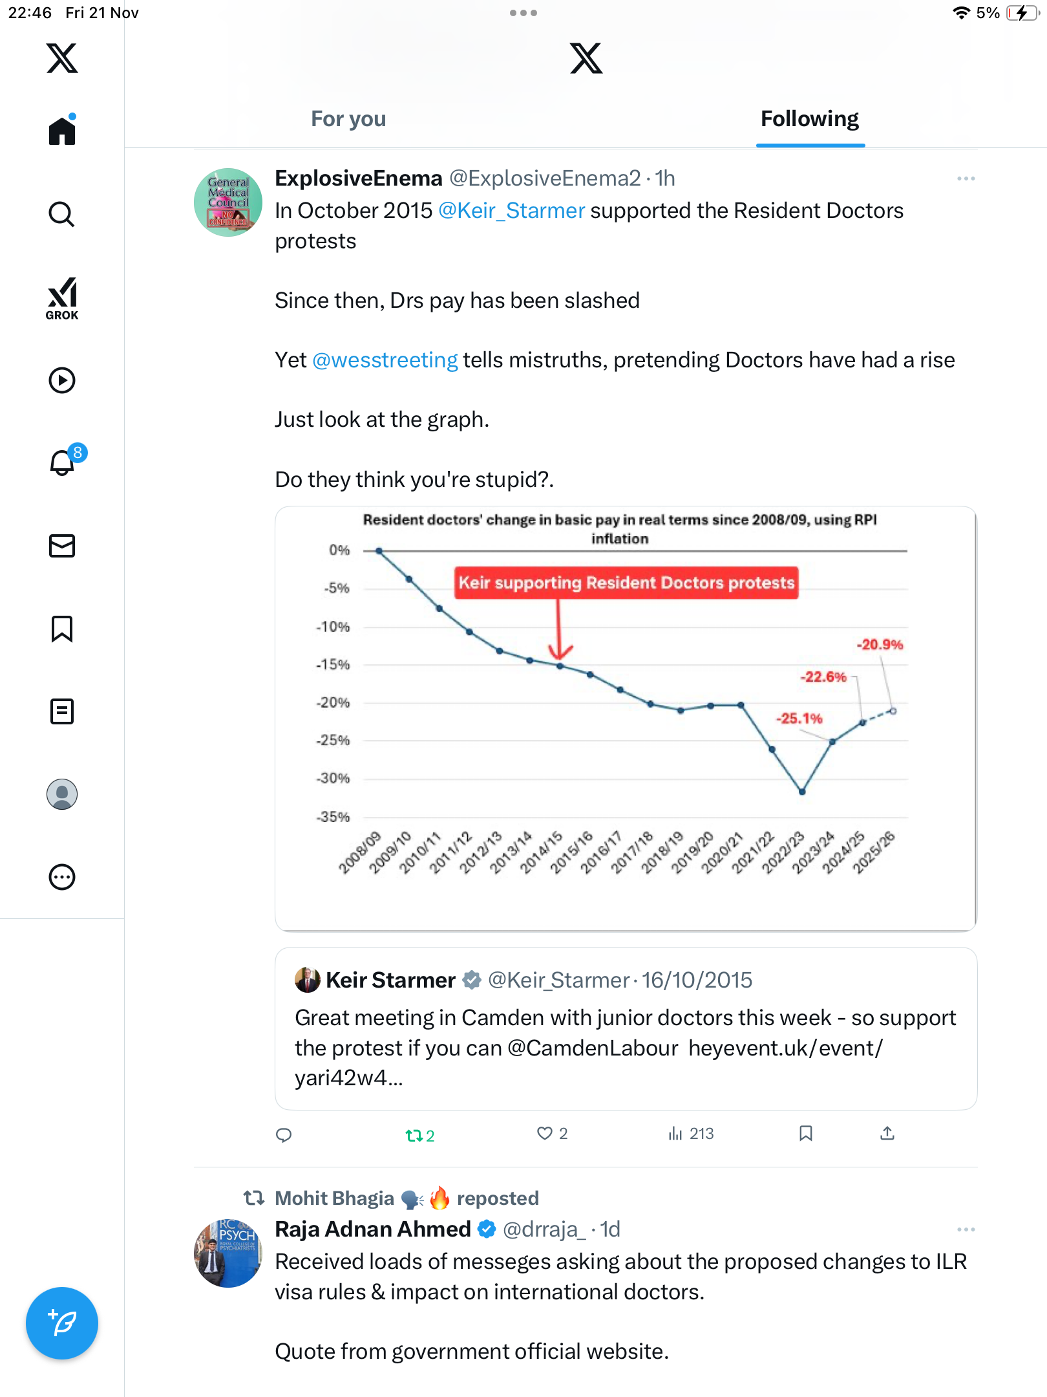The width and height of the screenshot is (1047, 1397).
Task: Open the Search icon in sidebar
Action: 62,214
